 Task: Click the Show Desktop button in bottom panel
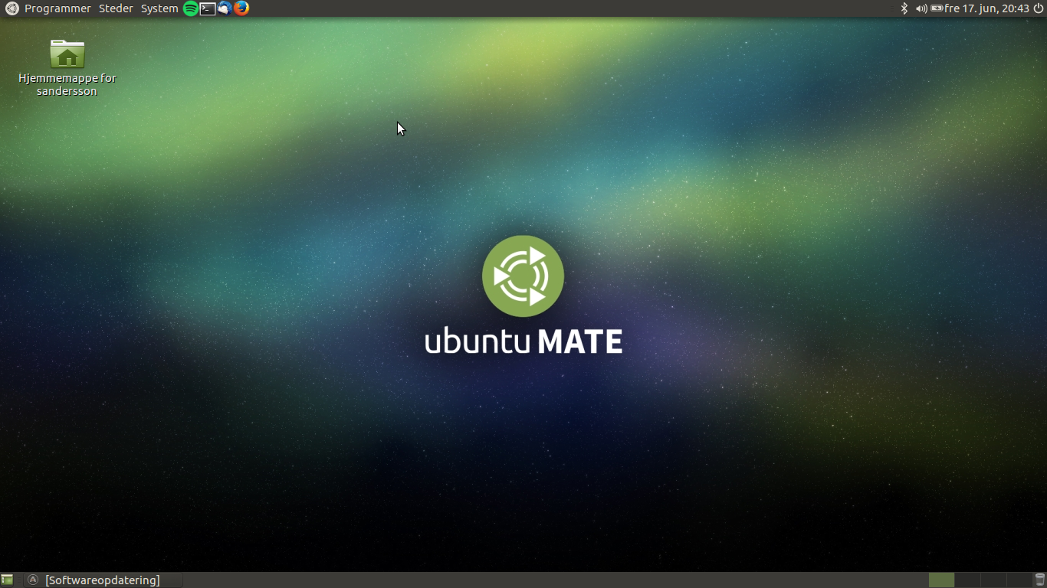[x=7, y=580]
